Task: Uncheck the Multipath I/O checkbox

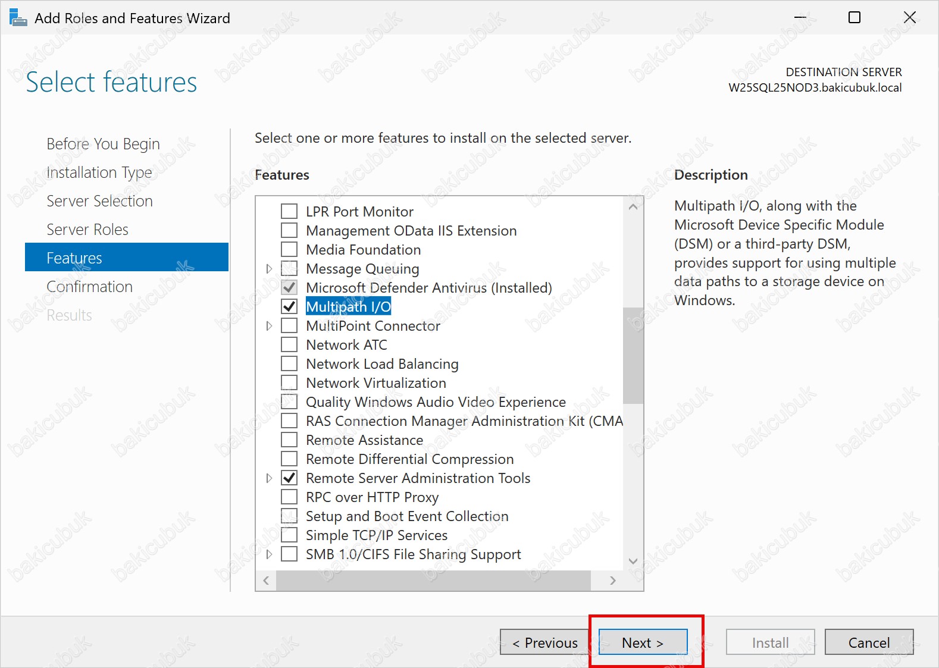Action: pos(289,307)
